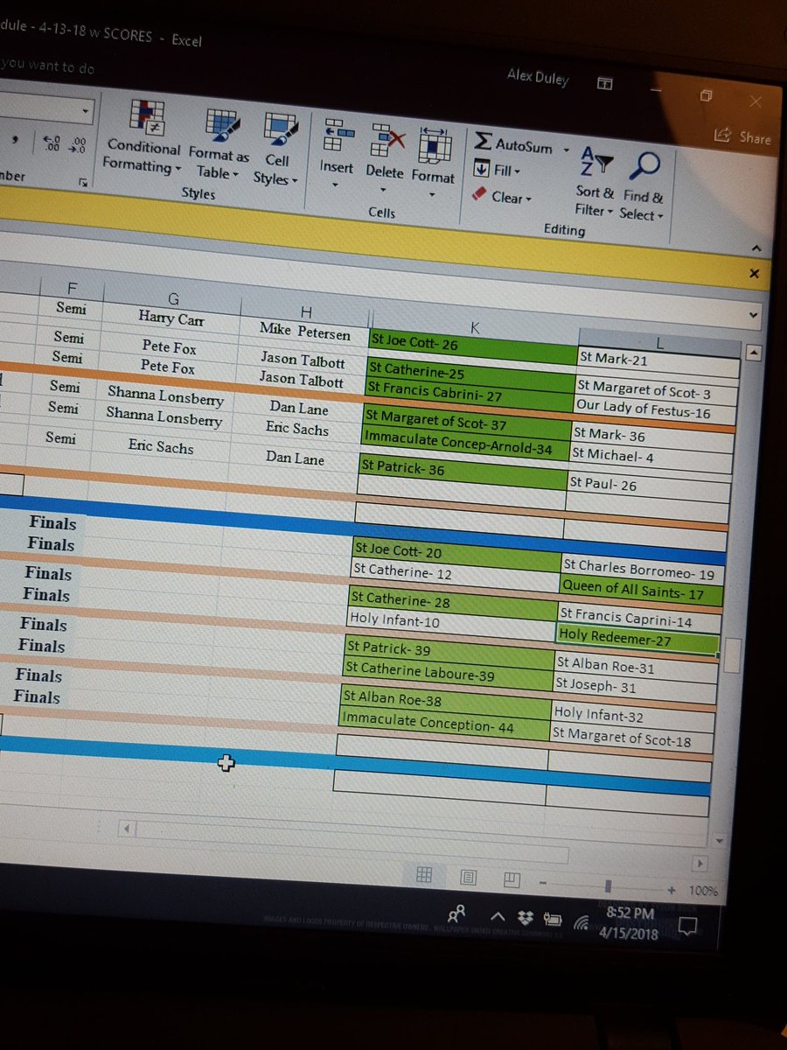Viewport: 787px width, 1050px height.
Task: Click the Clear eraser icon
Action: point(480,195)
